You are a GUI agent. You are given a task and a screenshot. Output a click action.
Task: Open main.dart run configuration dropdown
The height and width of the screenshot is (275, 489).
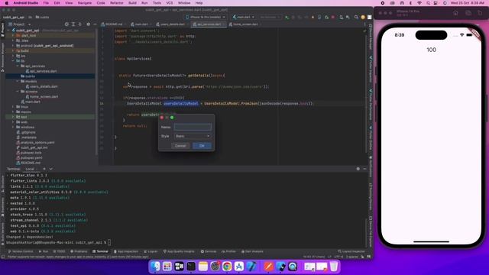tap(244, 17)
